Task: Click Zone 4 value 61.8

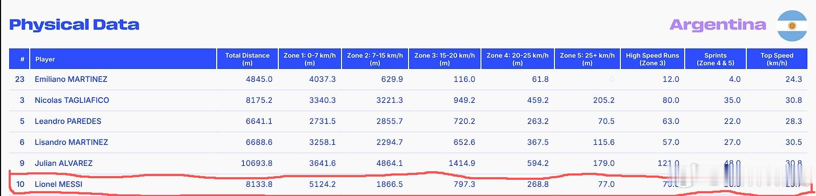Action: click(540, 79)
